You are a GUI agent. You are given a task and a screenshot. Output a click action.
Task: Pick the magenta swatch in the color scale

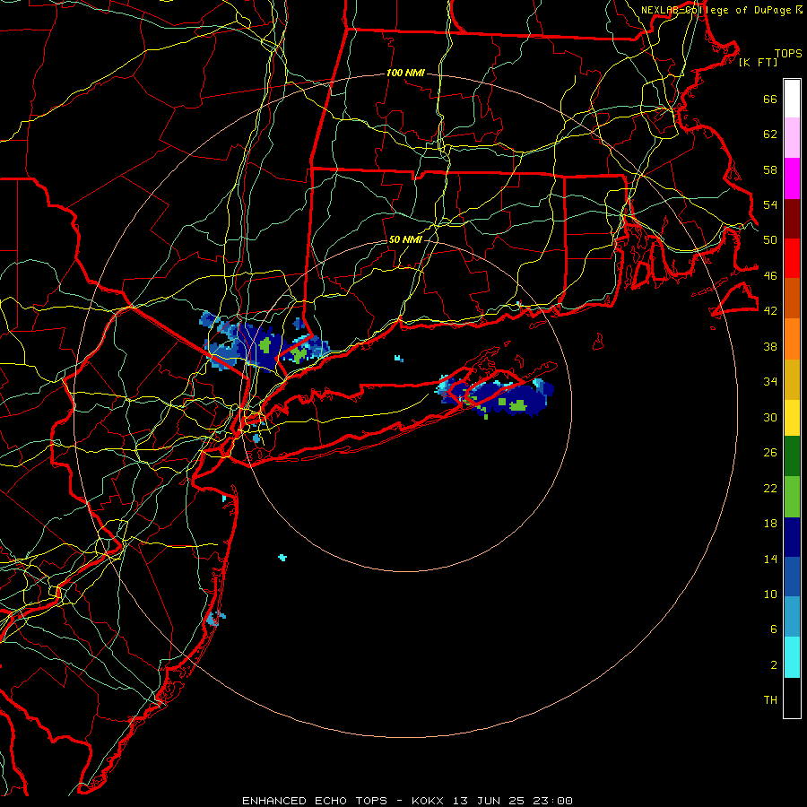792,178
